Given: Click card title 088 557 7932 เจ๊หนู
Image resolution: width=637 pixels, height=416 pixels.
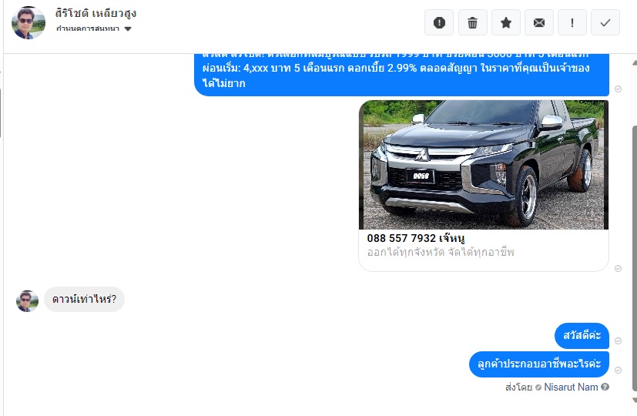Looking at the screenshot, I should tap(416, 238).
